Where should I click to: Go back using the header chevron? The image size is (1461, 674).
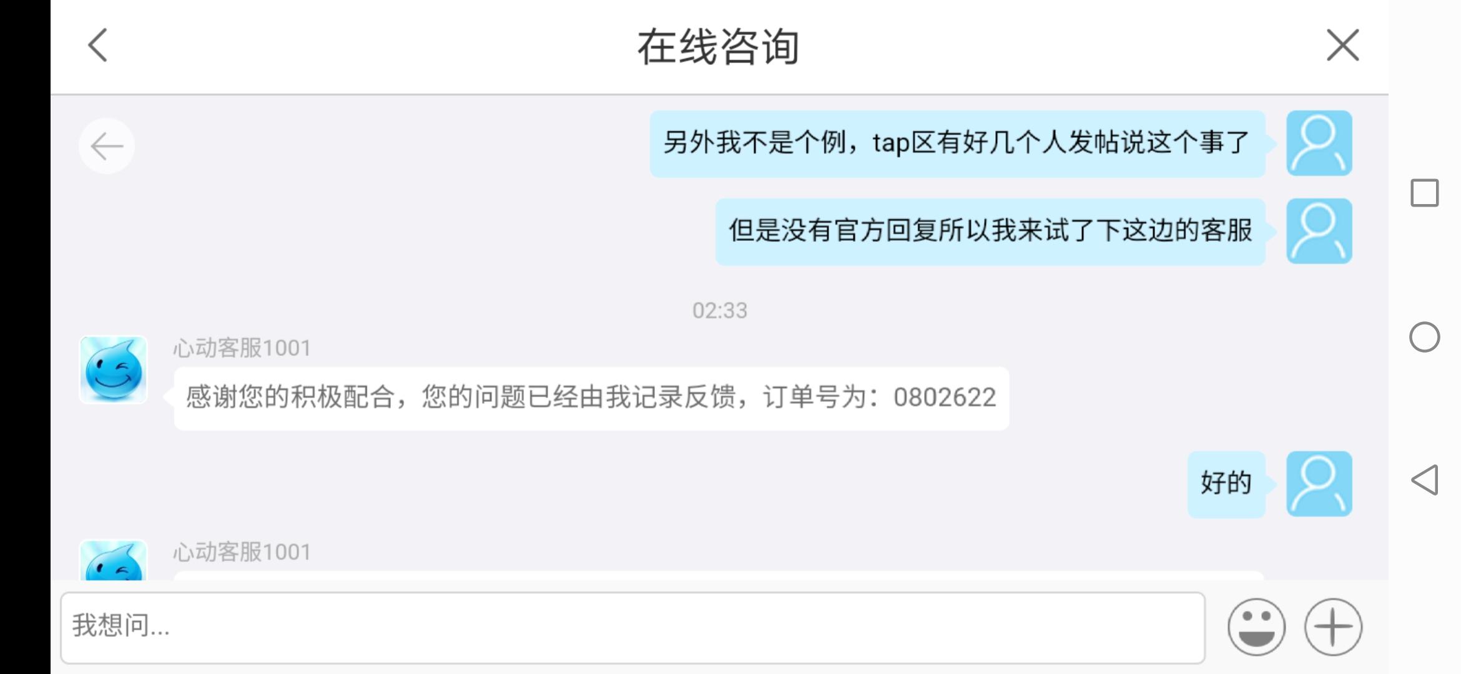(x=97, y=46)
